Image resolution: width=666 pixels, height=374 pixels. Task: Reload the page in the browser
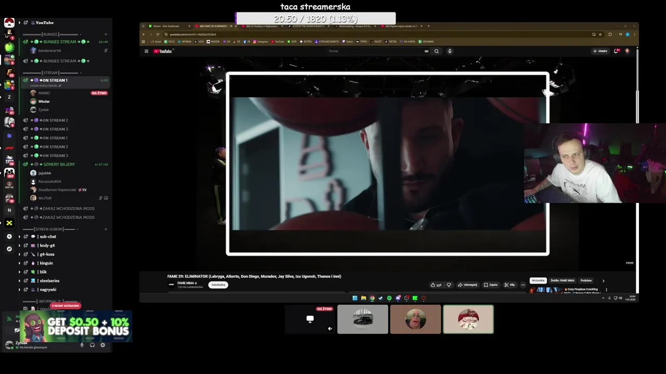tap(158, 34)
